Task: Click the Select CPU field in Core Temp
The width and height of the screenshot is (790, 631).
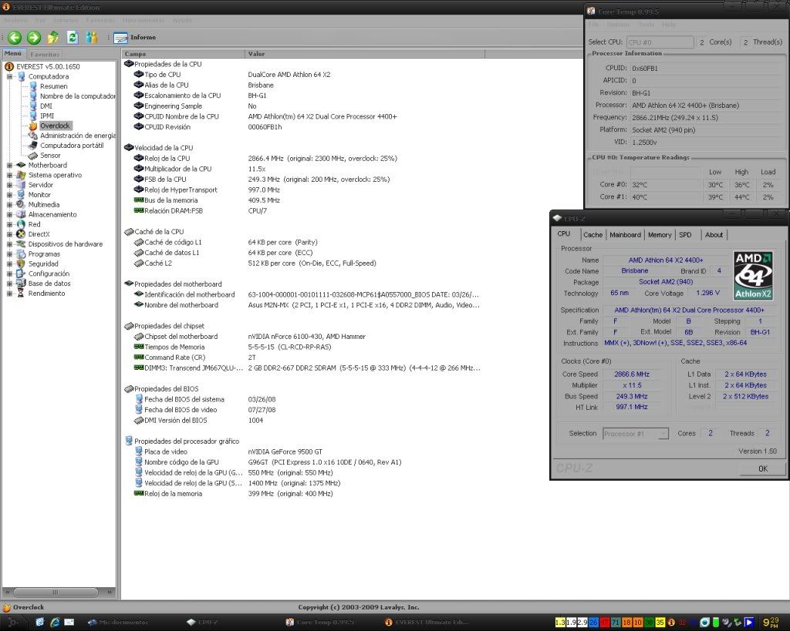Action: pyautogui.click(x=659, y=42)
